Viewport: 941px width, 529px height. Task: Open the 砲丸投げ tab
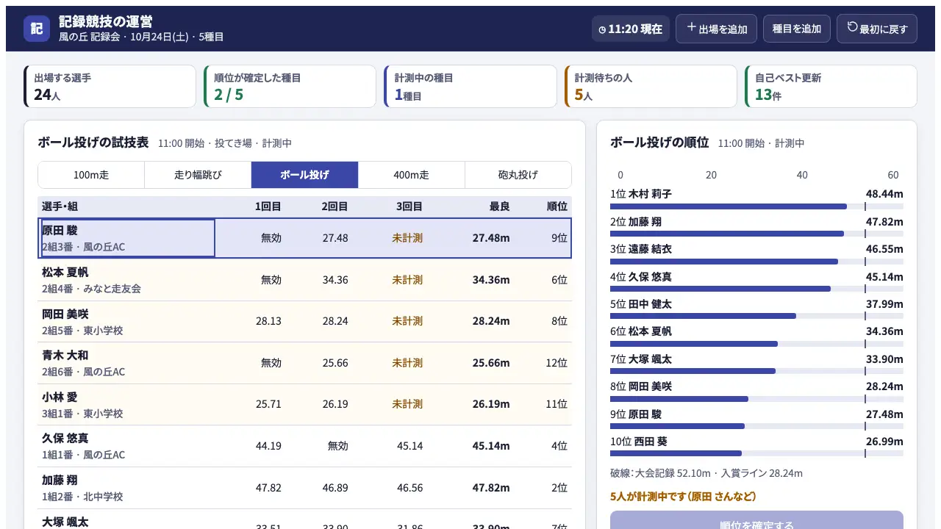[x=518, y=175]
